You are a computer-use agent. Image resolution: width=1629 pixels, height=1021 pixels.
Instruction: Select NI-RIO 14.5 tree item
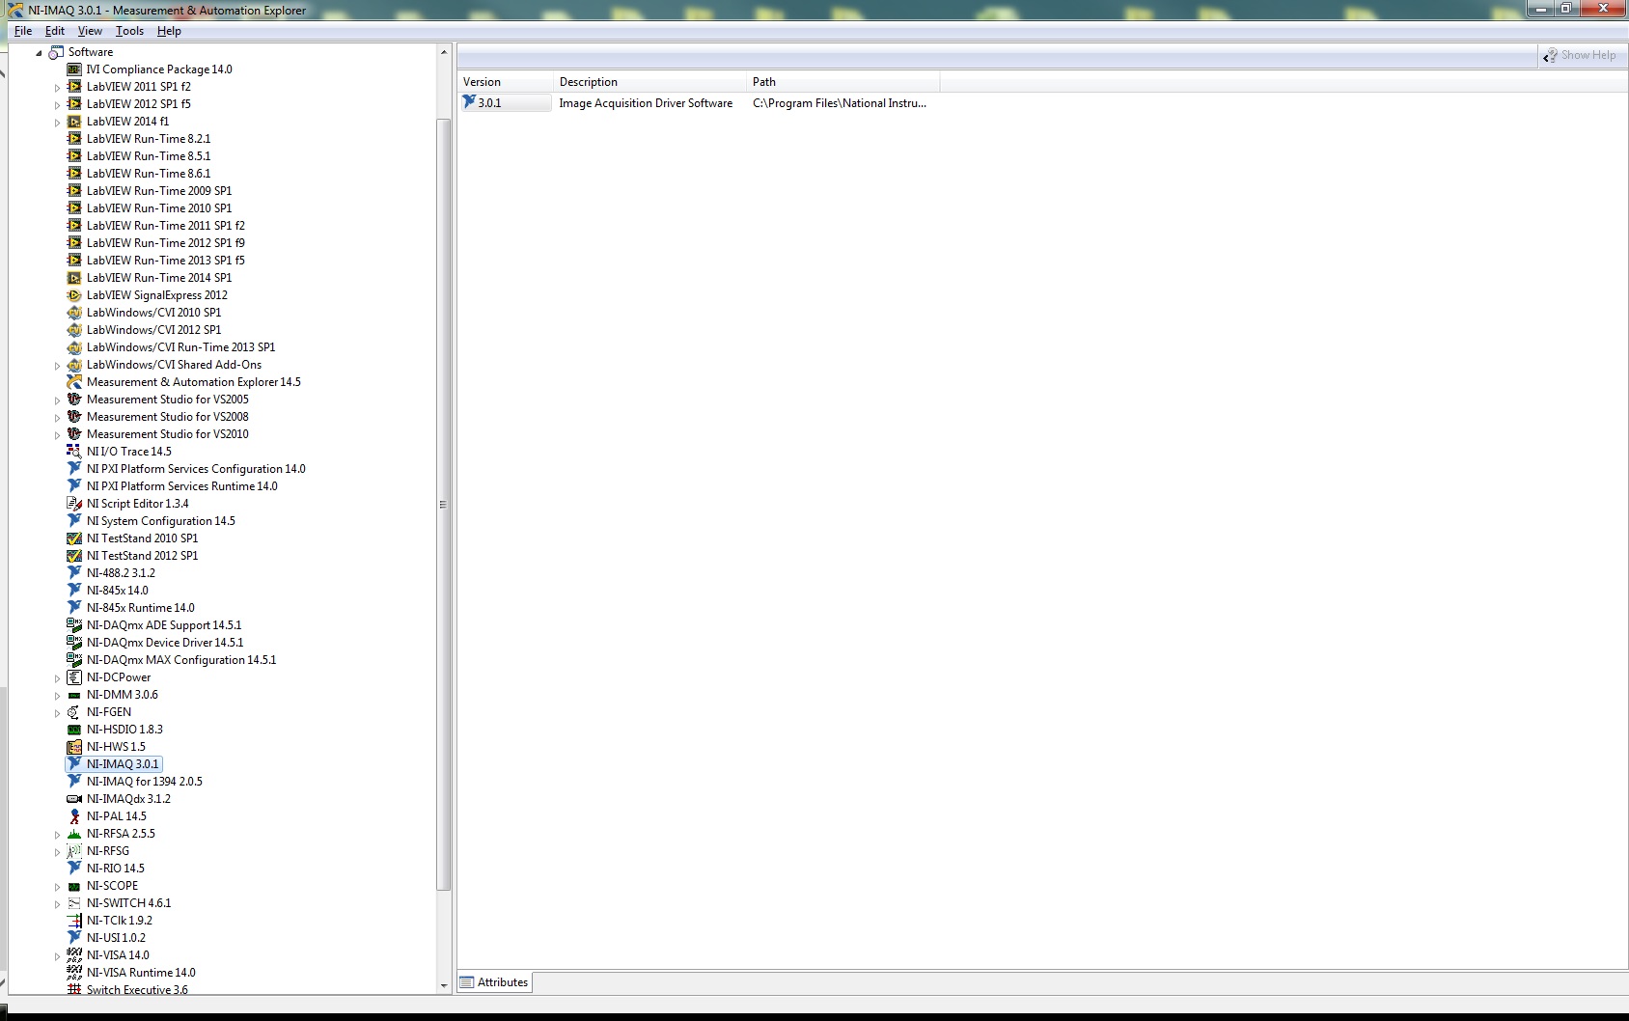coord(115,869)
